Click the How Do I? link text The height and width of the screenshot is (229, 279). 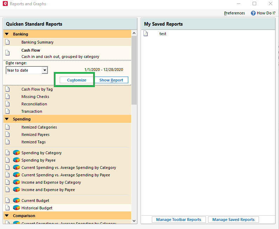coord(266,13)
